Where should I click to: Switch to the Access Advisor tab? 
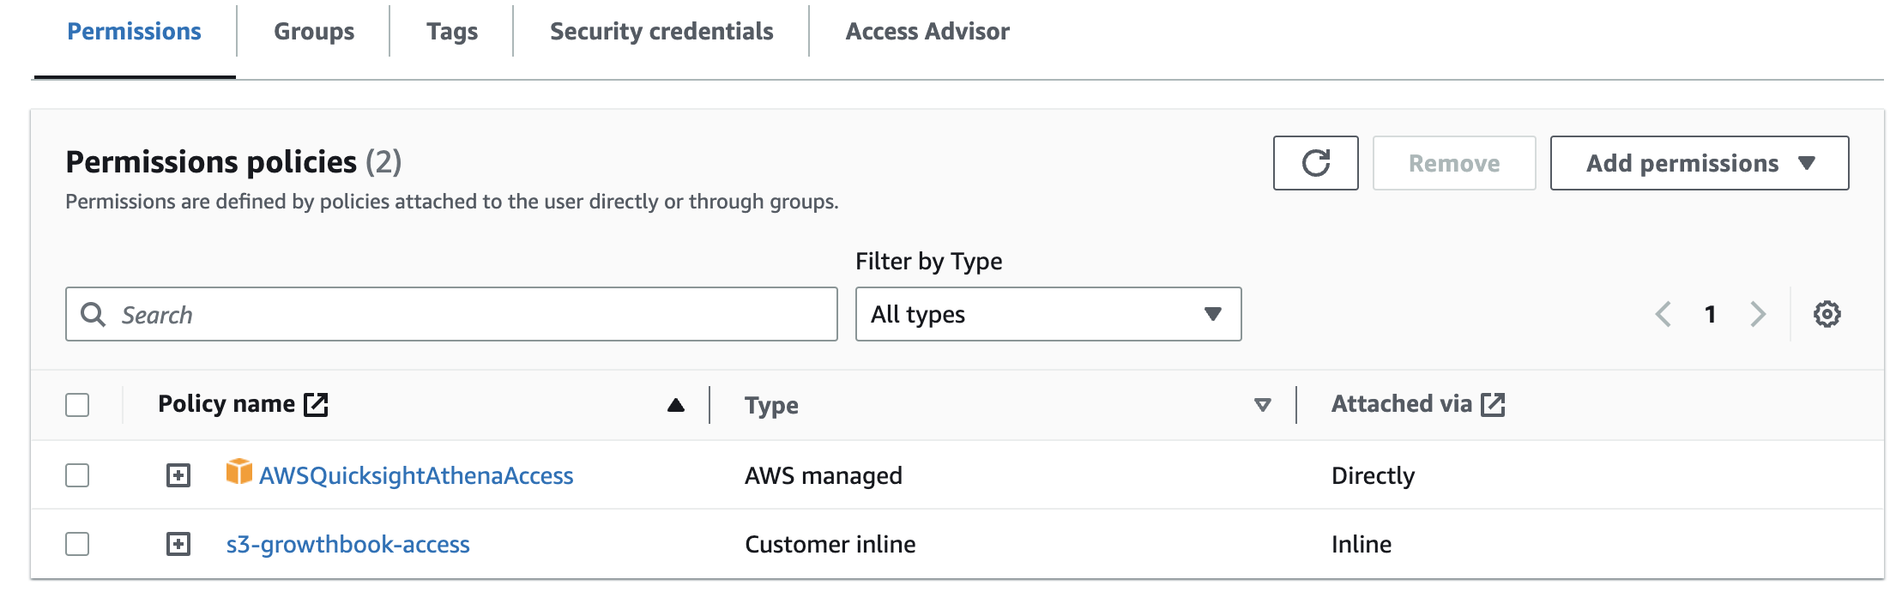[927, 32]
